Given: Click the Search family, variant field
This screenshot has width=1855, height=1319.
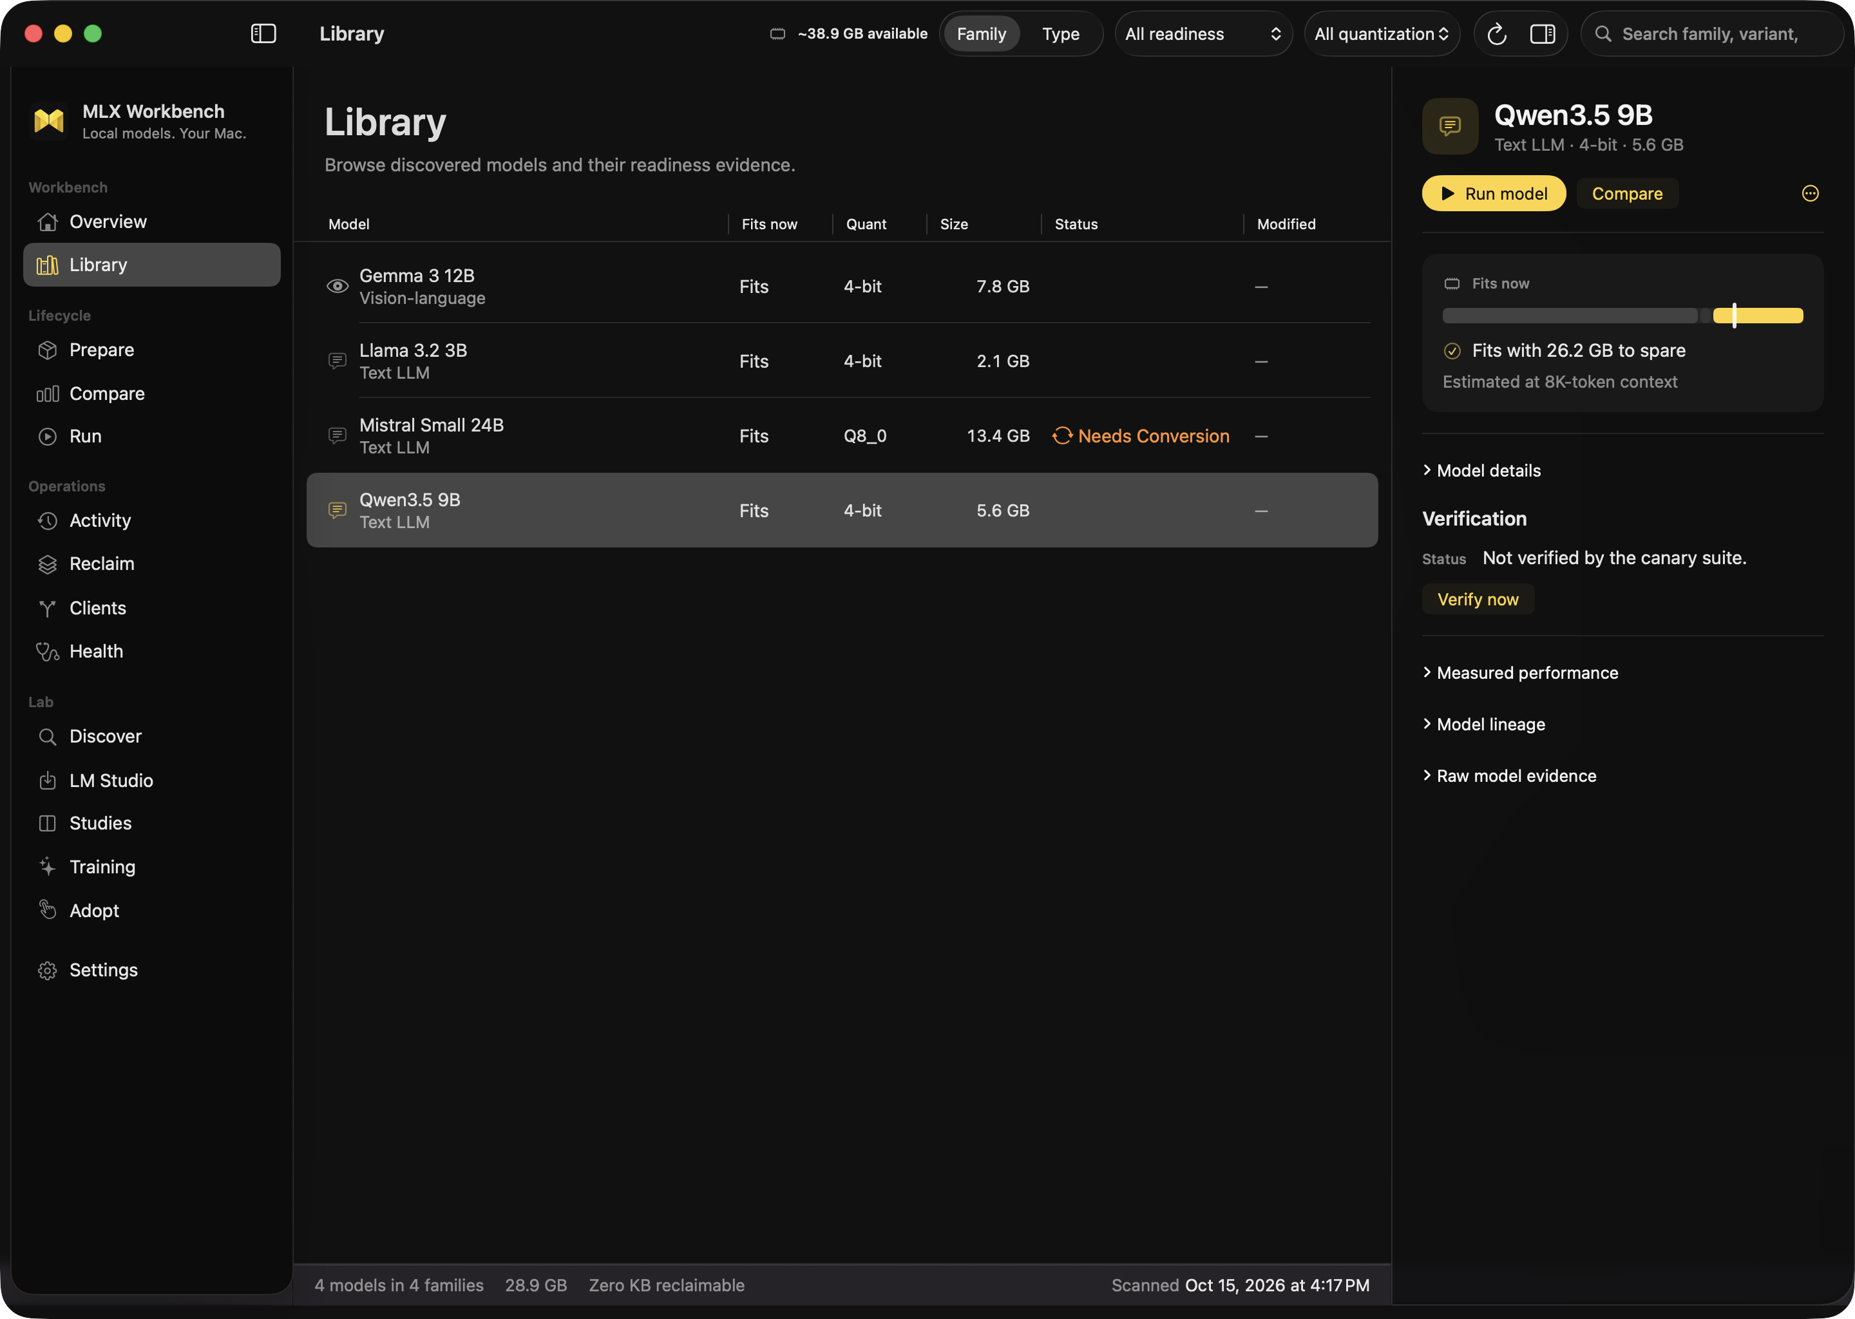Looking at the screenshot, I should (x=1712, y=34).
